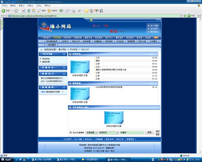This screenshot has height=162, width=202.
Task: Click the 网站首页 nav link
Action: [x=47, y=38]
